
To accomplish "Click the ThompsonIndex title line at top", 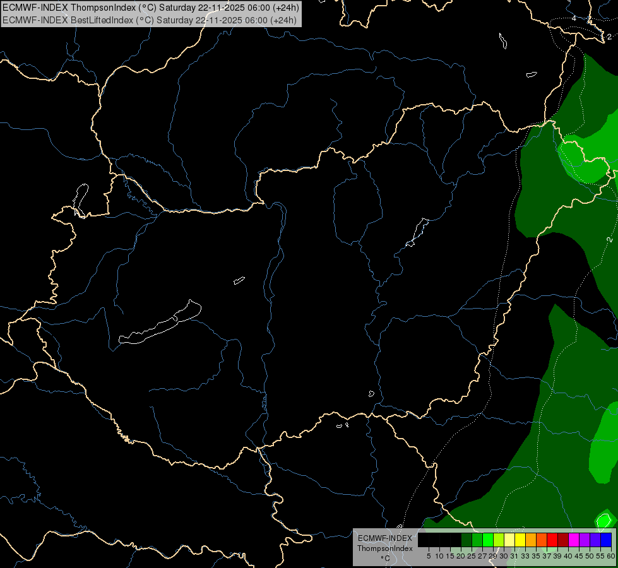I will pyautogui.click(x=151, y=8).
